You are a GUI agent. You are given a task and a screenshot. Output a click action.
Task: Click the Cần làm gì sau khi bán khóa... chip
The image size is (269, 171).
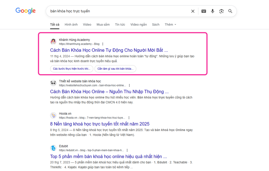[115, 69]
